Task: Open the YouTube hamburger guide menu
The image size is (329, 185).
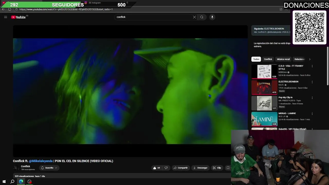Action: coord(5,17)
